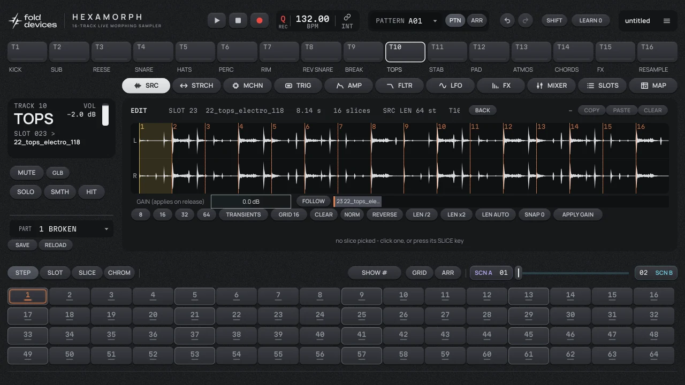Open the AMP envelope page
Image resolution: width=685 pixels, height=385 pixels.
click(x=349, y=86)
